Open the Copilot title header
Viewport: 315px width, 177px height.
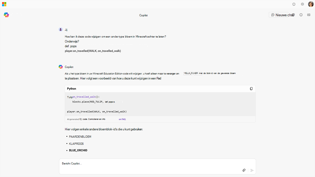coord(143,15)
